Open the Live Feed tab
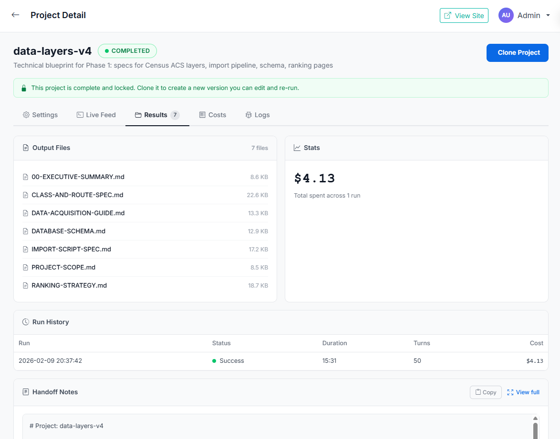The height and width of the screenshot is (439, 560). coord(96,115)
